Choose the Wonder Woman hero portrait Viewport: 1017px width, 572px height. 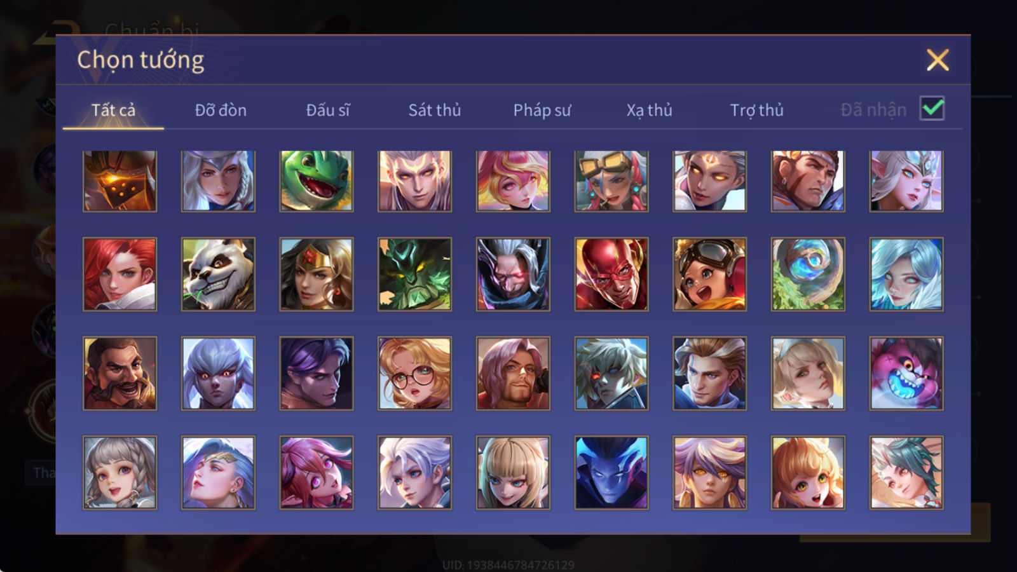317,274
